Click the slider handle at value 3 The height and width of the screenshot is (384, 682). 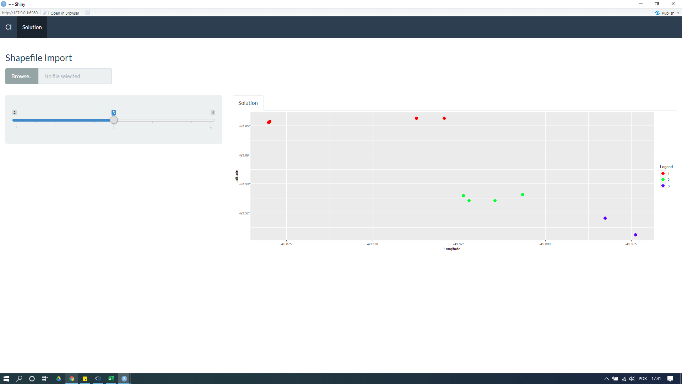114,120
